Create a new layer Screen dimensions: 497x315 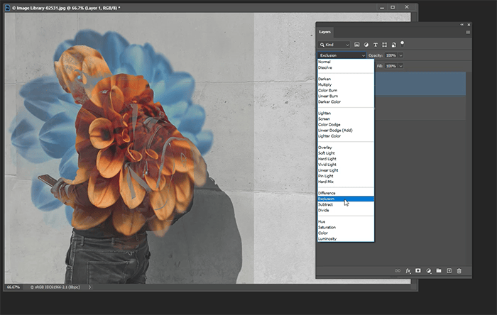click(x=449, y=271)
